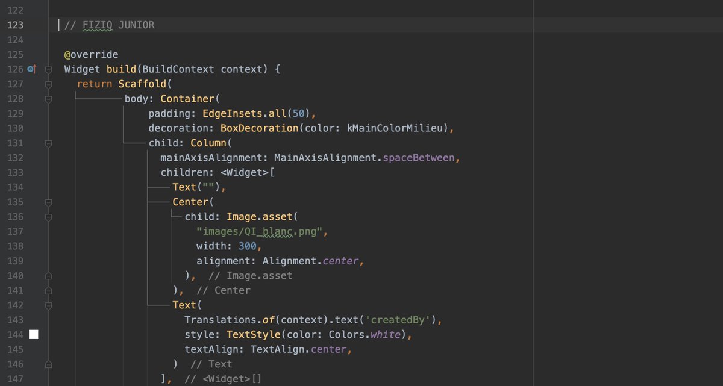Click line number 133 in the gutter
The image size is (723, 386).
point(14,172)
